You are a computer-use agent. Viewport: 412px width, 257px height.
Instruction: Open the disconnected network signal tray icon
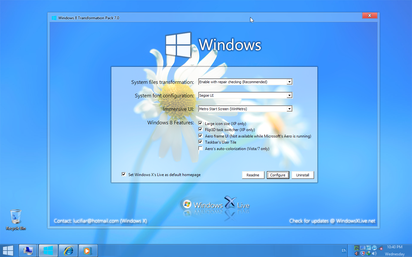[380, 248]
